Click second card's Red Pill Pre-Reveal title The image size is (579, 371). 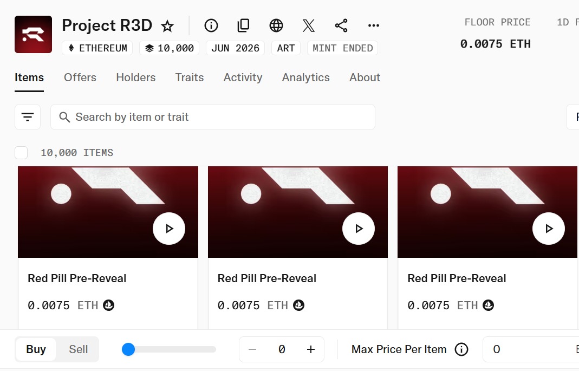point(266,278)
